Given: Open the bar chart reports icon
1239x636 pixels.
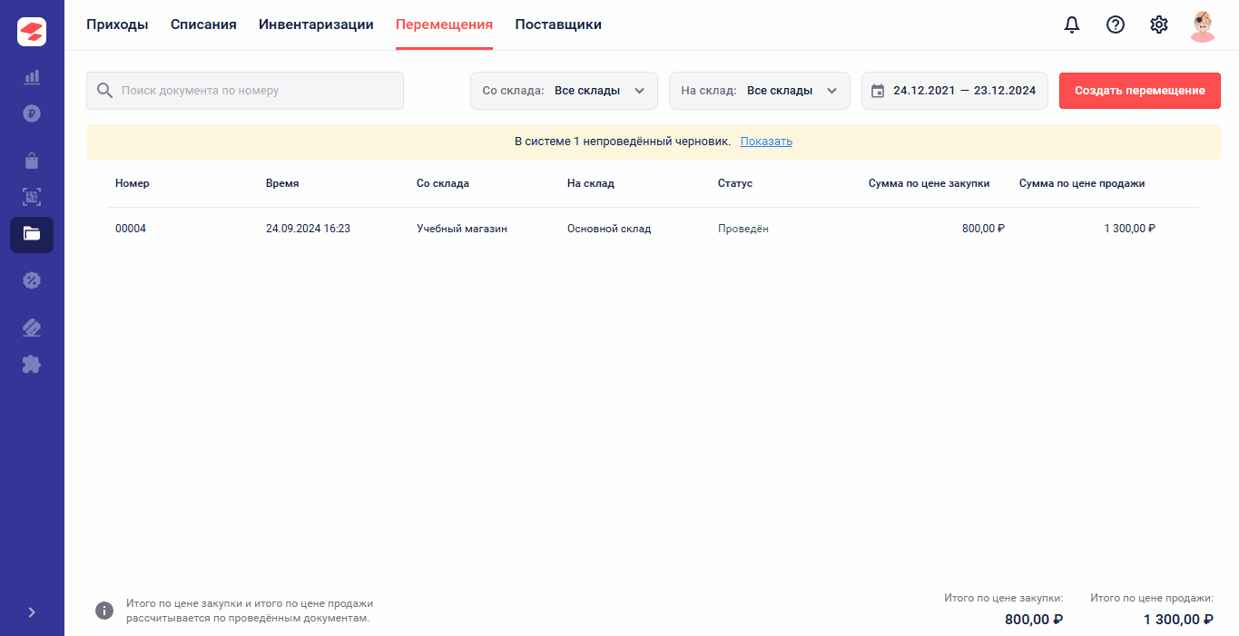Looking at the screenshot, I should [x=32, y=77].
